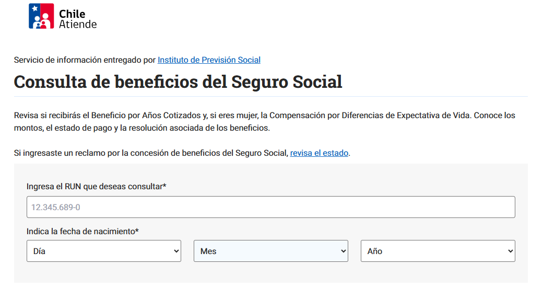Click the chevron arrow on the Año select
Image resolution: width=543 pixels, height=287 pixels.
click(510, 251)
